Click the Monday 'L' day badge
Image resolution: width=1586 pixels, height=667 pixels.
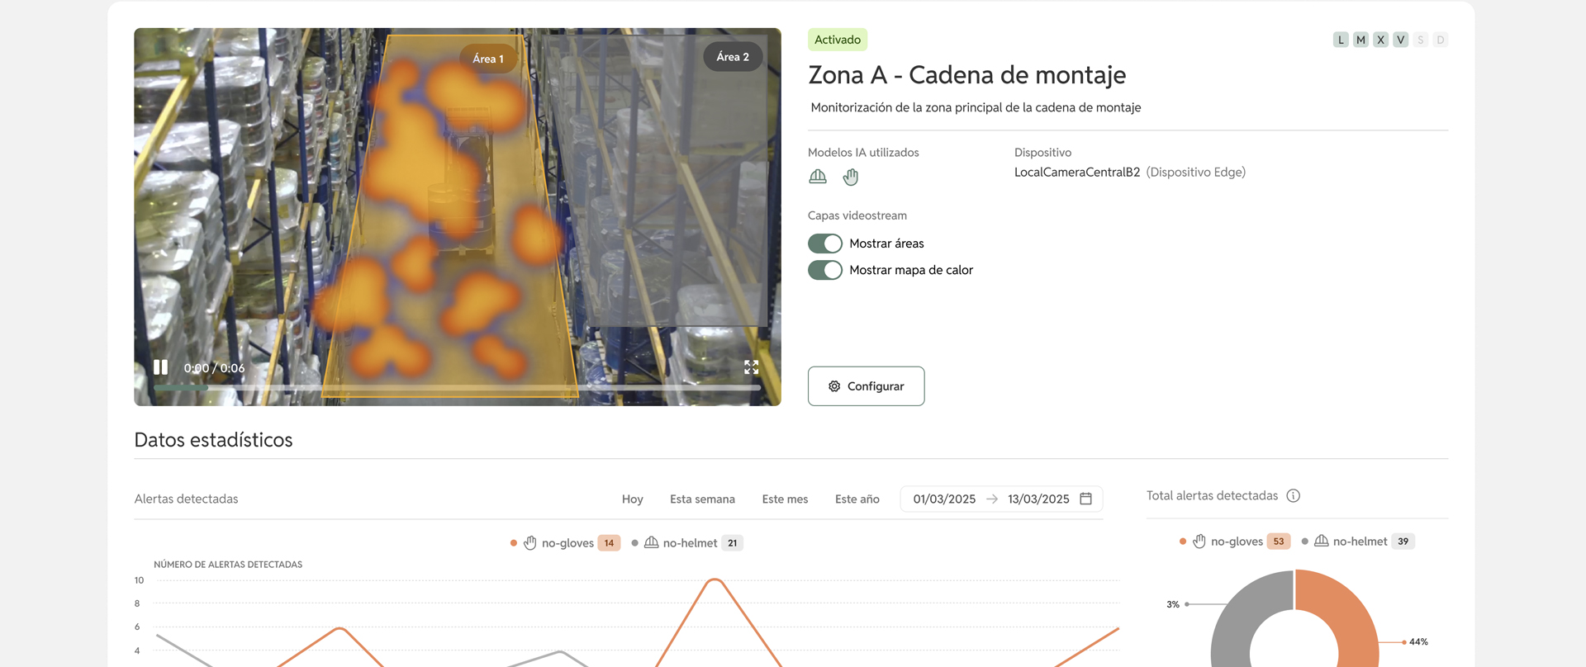[x=1341, y=40]
